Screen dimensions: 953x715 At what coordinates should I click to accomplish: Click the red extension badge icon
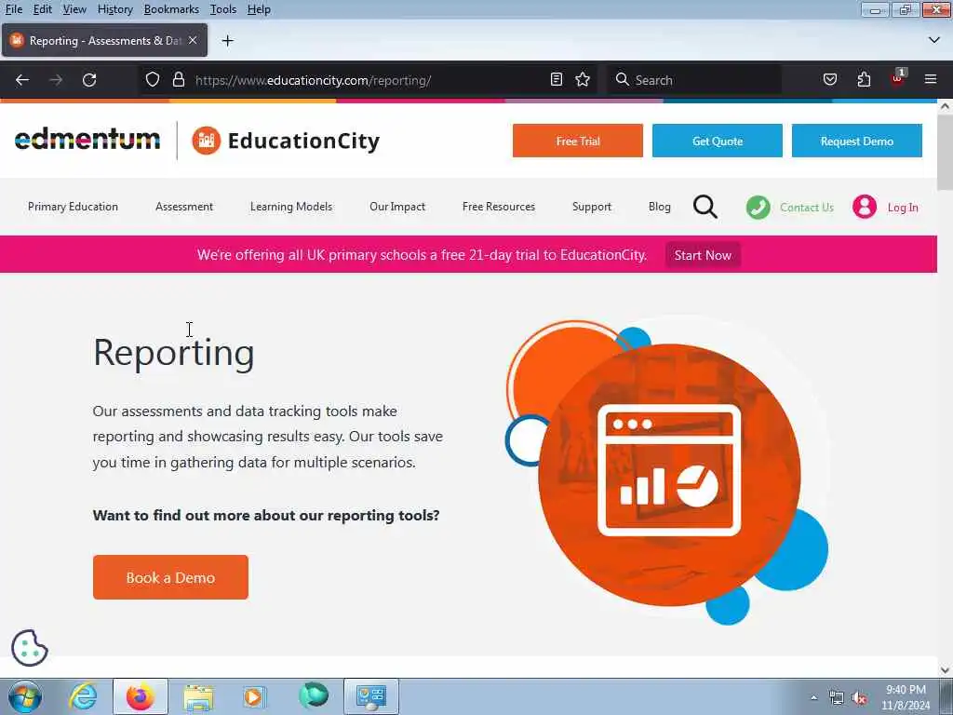coord(898,78)
